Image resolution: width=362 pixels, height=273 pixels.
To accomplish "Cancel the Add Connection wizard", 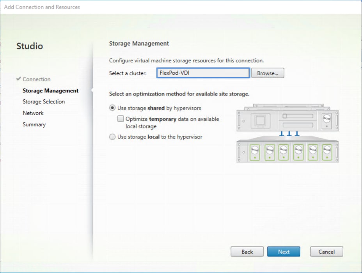I will 327,252.
